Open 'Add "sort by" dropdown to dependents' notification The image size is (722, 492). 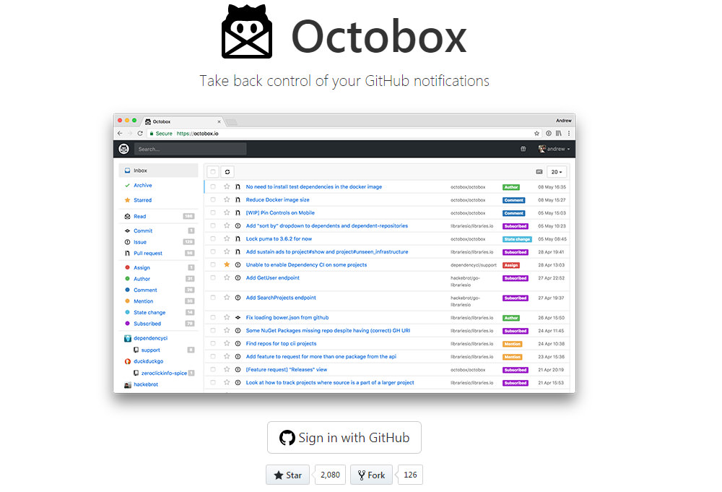coord(327,225)
